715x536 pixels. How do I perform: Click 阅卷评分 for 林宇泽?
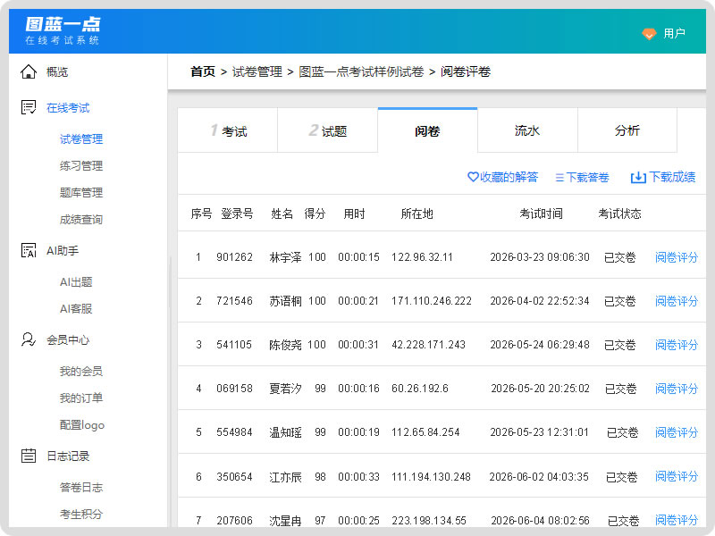coord(677,257)
